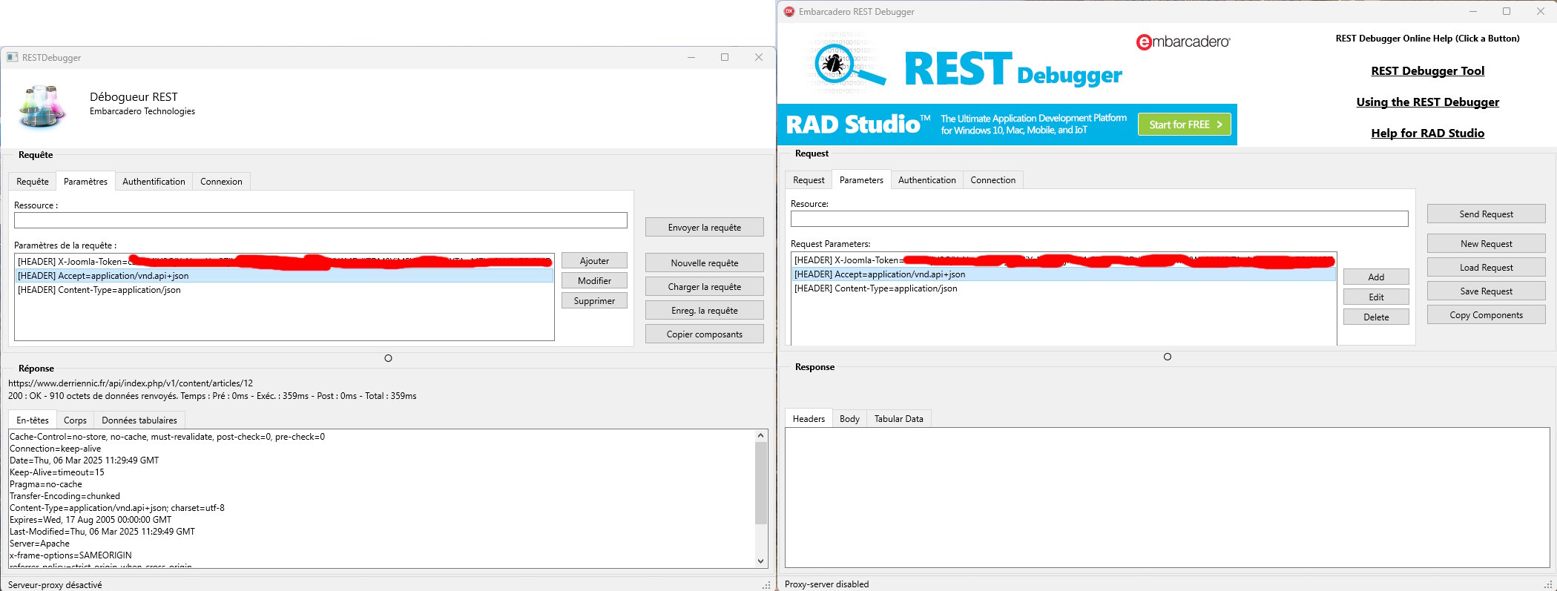Click New Request button

1487,243
